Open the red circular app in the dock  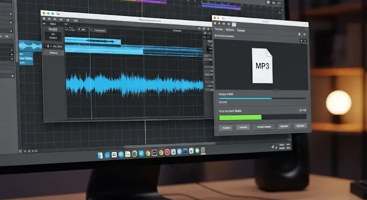tap(167, 152)
